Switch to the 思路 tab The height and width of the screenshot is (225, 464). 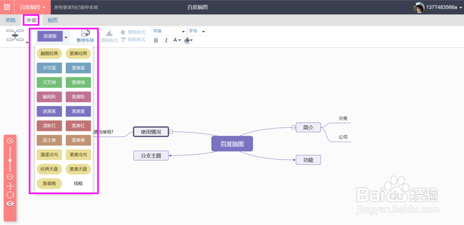click(11, 20)
